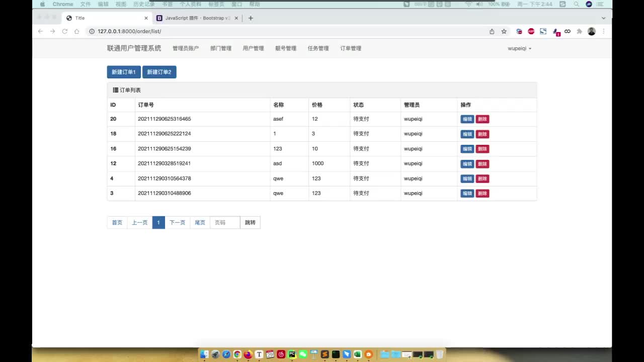Open the Chrome extensions puzzle icon
The image size is (644, 362).
(x=579, y=31)
